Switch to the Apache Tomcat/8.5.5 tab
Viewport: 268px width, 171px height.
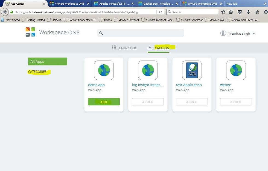[x=114, y=4]
